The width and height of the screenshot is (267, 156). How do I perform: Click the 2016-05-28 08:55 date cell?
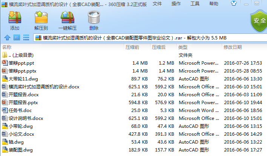[x=243, y=71]
